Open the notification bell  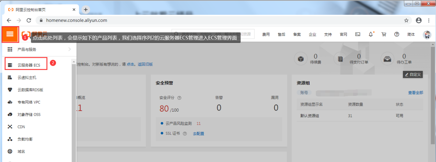(371, 34)
